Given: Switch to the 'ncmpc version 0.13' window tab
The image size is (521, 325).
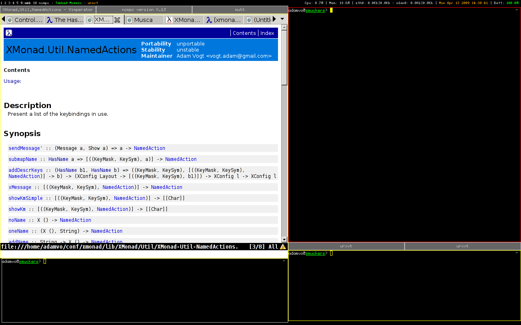Looking at the screenshot, I should (144, 10).
